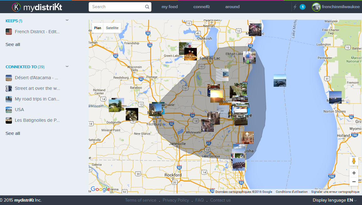Switch map to Plan view
The image size is (362, 205).
[97, 28]
